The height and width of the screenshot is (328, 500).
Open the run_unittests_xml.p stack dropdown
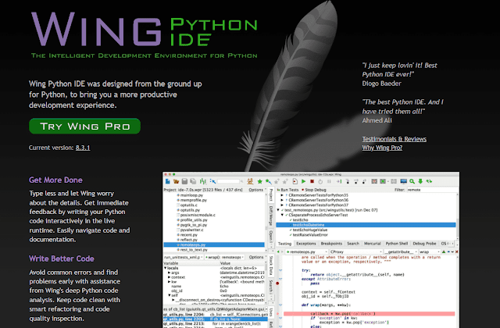(183, 257)
